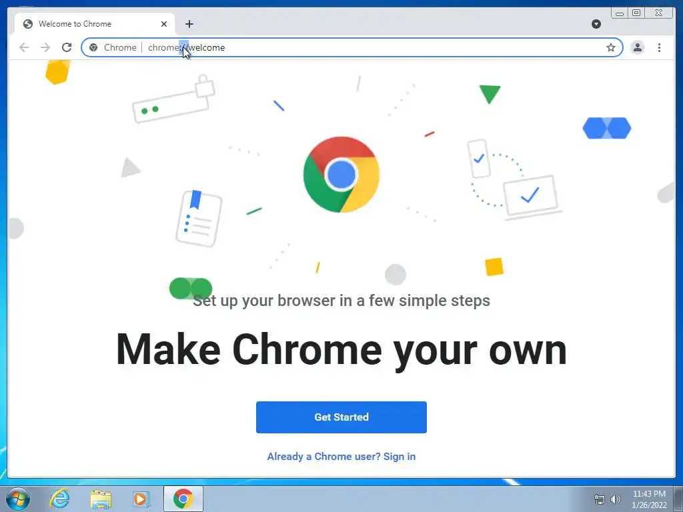Reload the current page

(x=67, y=47)
